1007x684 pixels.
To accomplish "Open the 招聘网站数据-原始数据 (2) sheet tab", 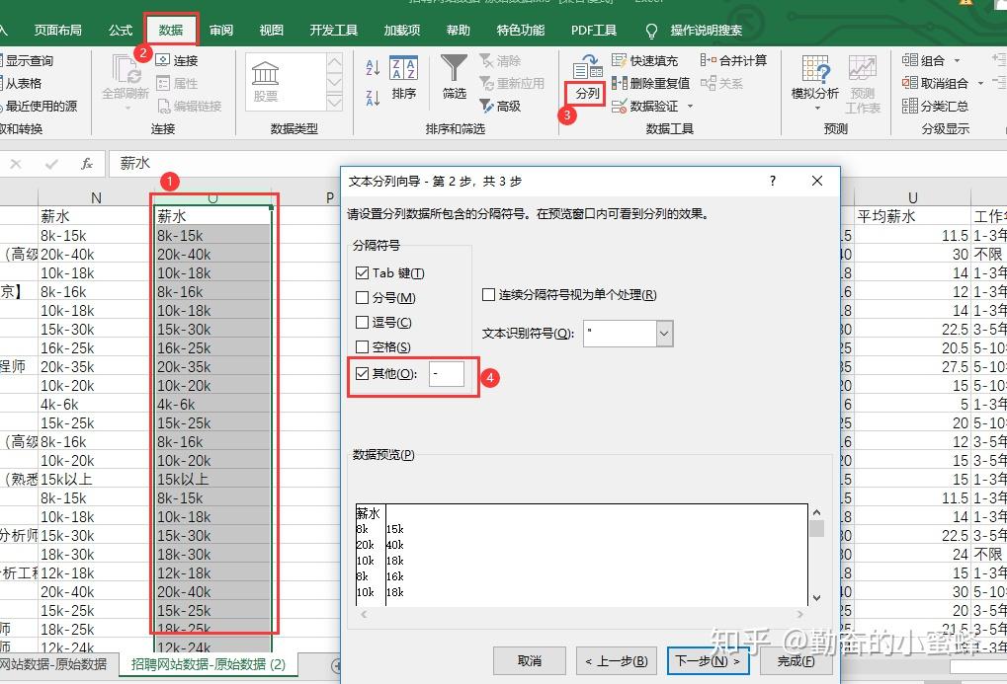I will [x=209, y=664].
